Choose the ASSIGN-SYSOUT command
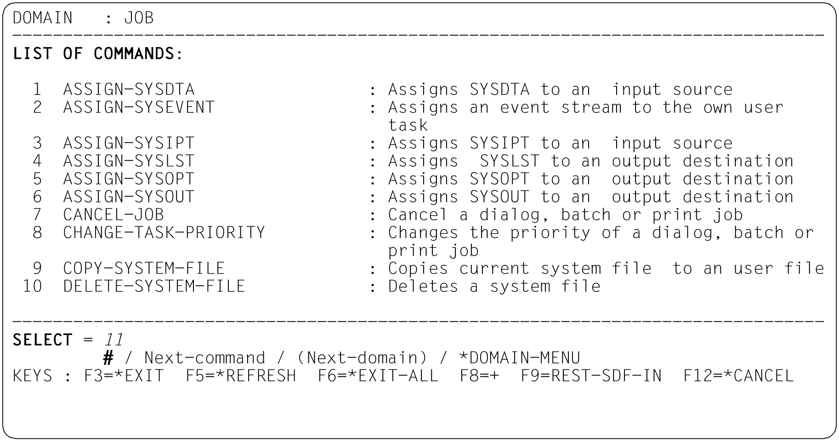The height and width of the screenshot is (441, 839). (129, 197)
